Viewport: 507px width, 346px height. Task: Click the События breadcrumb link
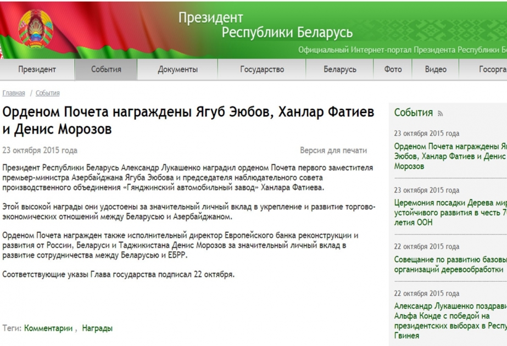(48, 93)
